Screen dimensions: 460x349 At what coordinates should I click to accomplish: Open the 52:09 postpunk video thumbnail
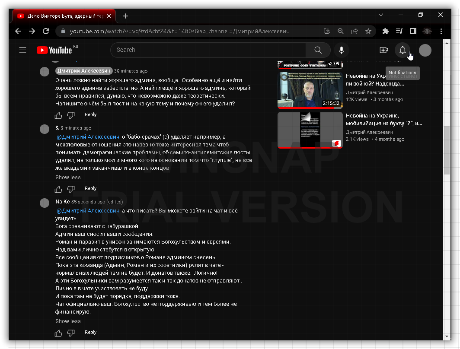click(310, 64)
